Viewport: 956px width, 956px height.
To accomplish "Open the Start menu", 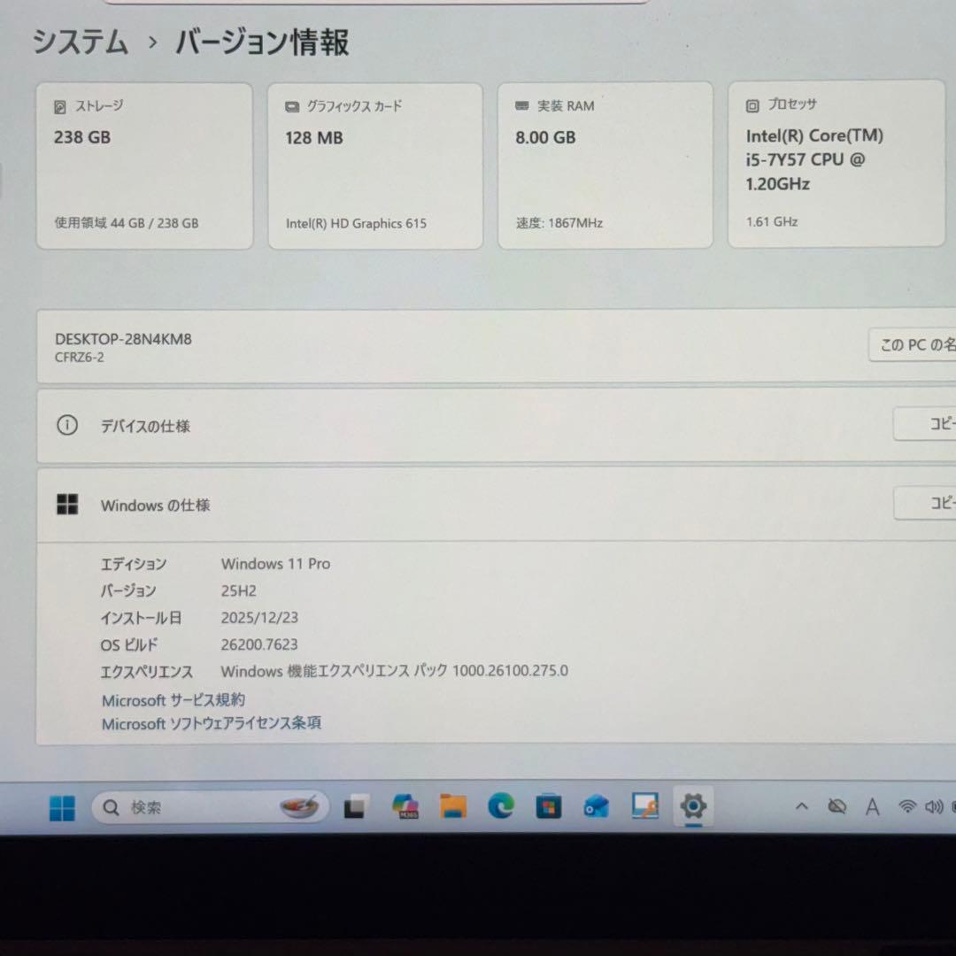I will 61,806.
